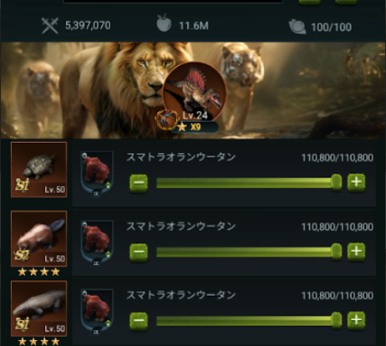Screen dimensions: 386x346
Task: Open first row orangutan troop icon
Action: coord(97,174)
